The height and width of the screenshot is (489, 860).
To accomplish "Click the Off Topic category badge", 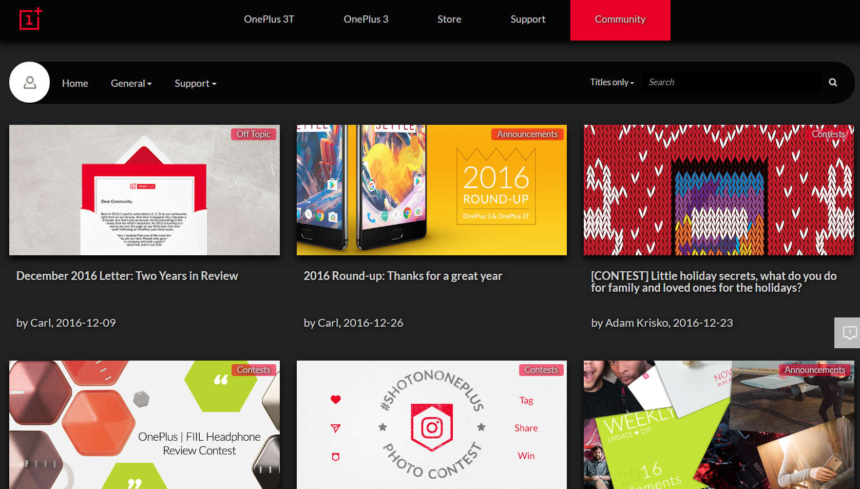I will (254, 134).
